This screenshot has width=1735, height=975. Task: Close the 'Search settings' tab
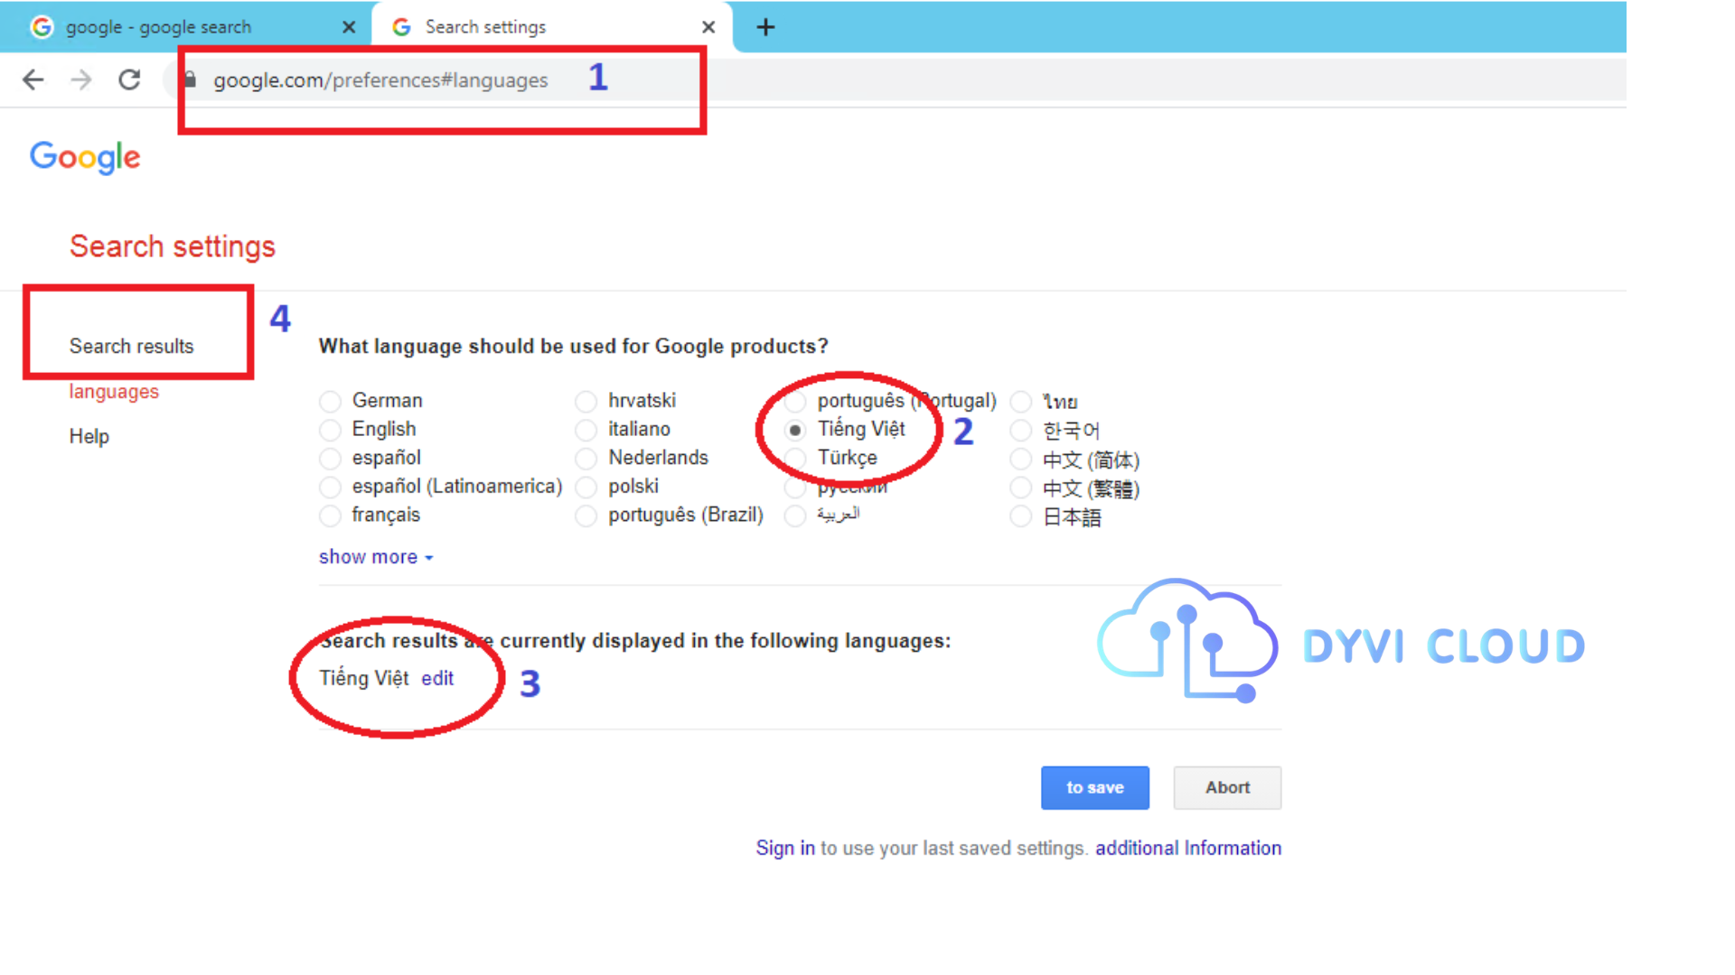click(708, 27)
